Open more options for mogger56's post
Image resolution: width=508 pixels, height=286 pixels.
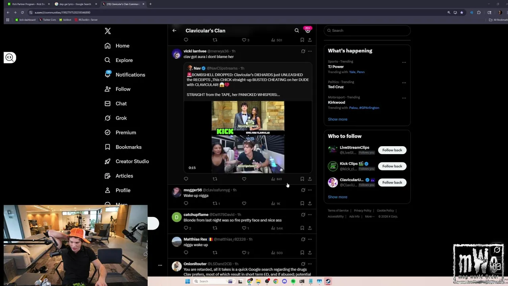pos(310,190)
